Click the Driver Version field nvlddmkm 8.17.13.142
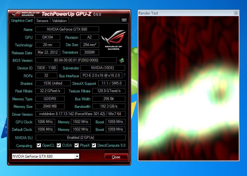 tap(80, 114)
